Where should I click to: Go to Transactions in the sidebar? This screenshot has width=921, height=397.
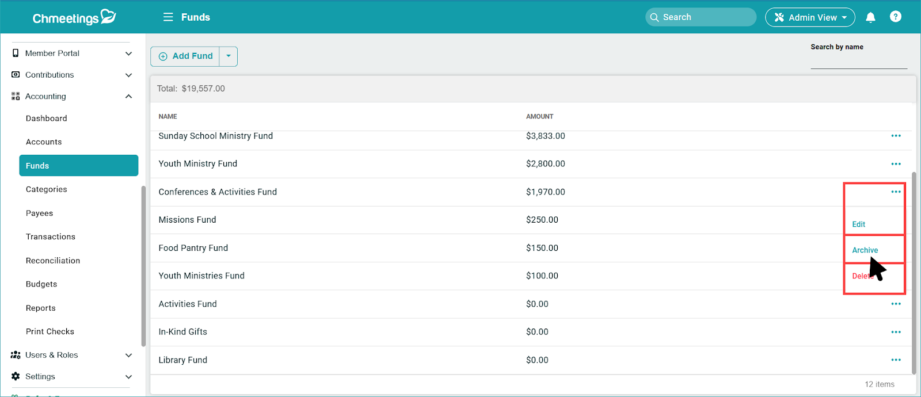51,236
